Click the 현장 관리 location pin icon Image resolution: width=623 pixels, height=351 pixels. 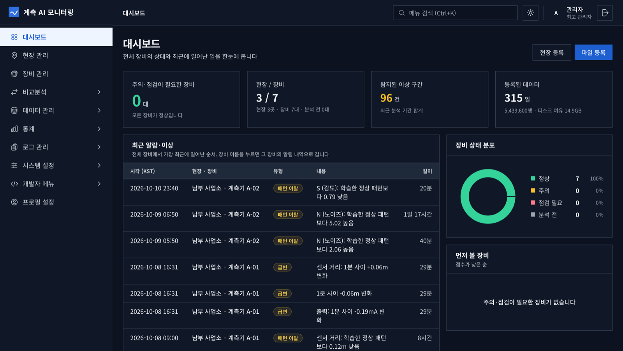click(14, 55)
